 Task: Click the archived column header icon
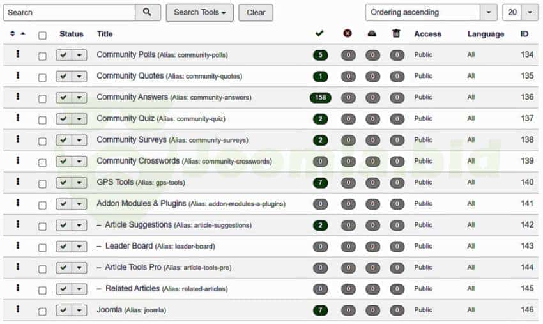(x=372, y=34)
